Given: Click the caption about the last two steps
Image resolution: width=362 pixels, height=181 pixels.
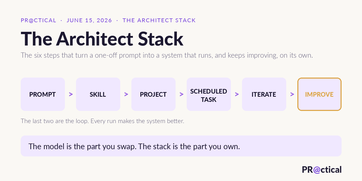Looking at the screenshot, I should 102,121.
